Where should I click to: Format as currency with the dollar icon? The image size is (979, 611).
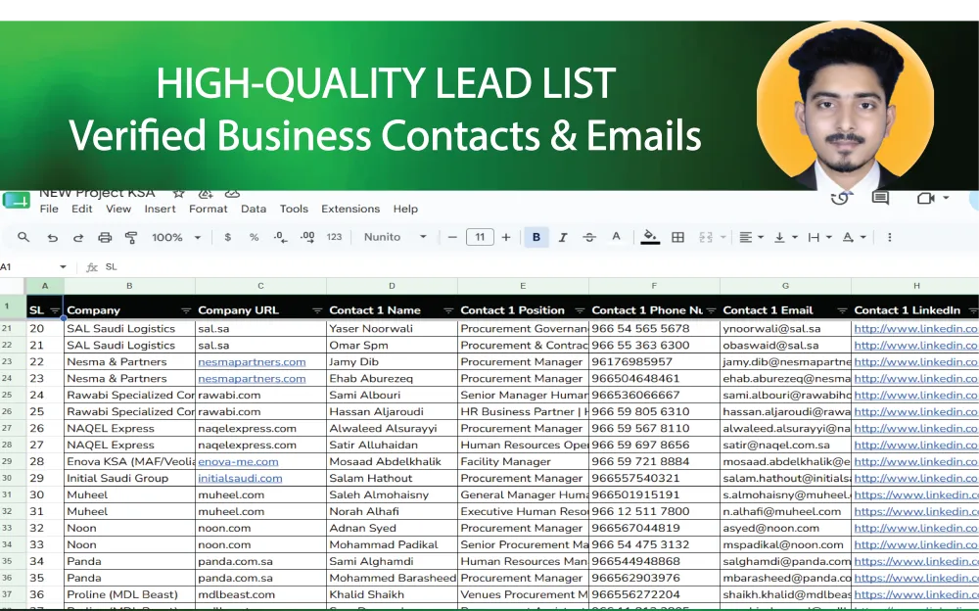(x=228, y=237)
